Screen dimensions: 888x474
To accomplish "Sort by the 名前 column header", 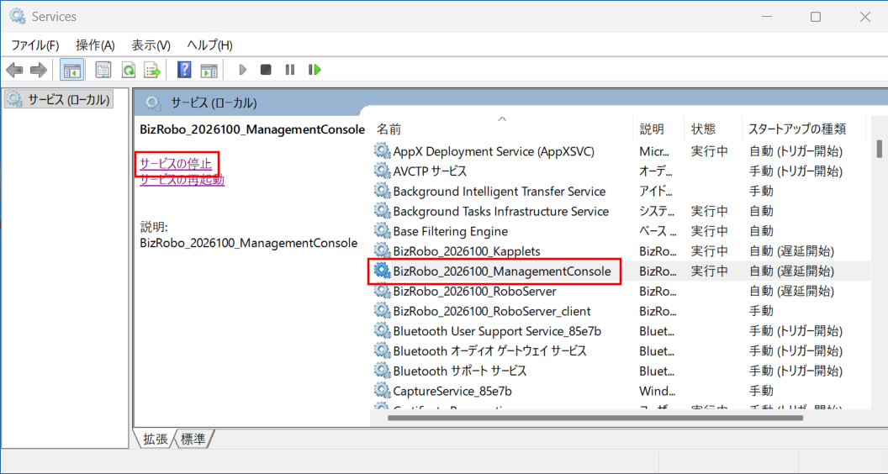I will pos(502,129).
